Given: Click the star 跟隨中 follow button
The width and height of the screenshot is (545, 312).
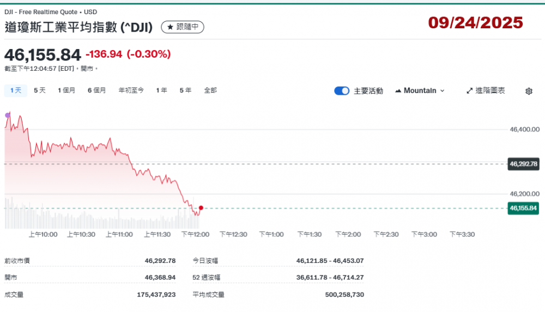Looking at the screenshot, I should [x=183, y=27].
